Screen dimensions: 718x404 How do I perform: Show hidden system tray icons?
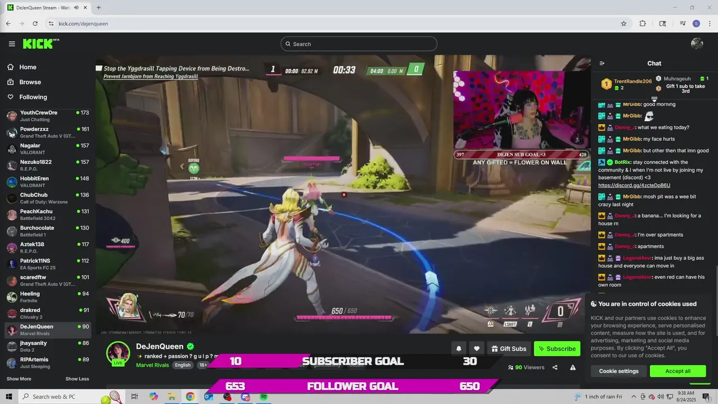pos(633,397)
